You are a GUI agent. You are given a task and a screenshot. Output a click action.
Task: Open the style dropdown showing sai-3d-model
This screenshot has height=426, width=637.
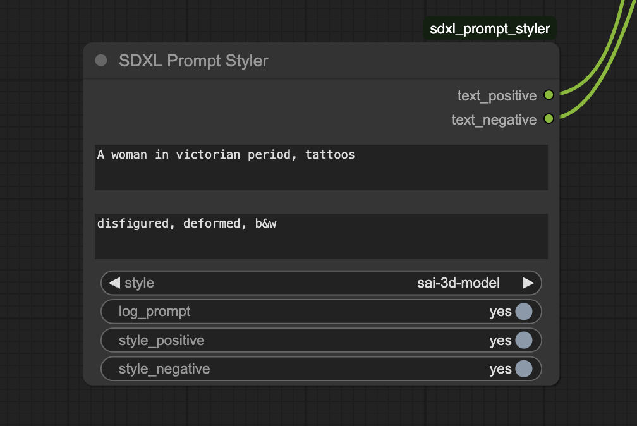[321, 283]
